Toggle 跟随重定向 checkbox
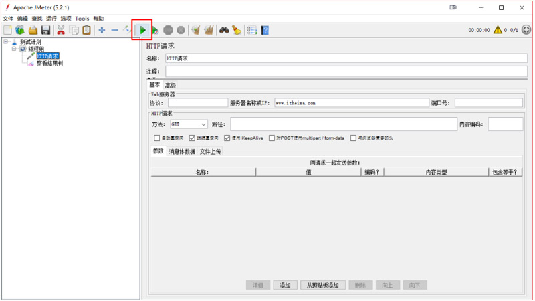The image size is (535, 301). [x=192, y=138]
